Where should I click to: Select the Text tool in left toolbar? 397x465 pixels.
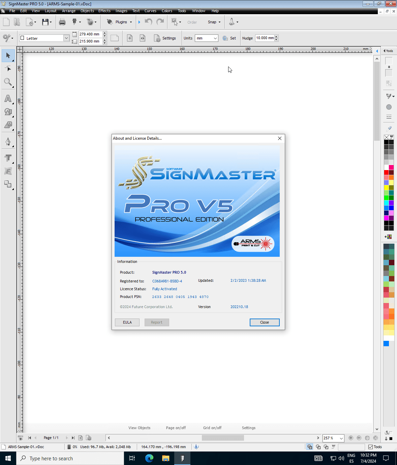coord(8,99)
